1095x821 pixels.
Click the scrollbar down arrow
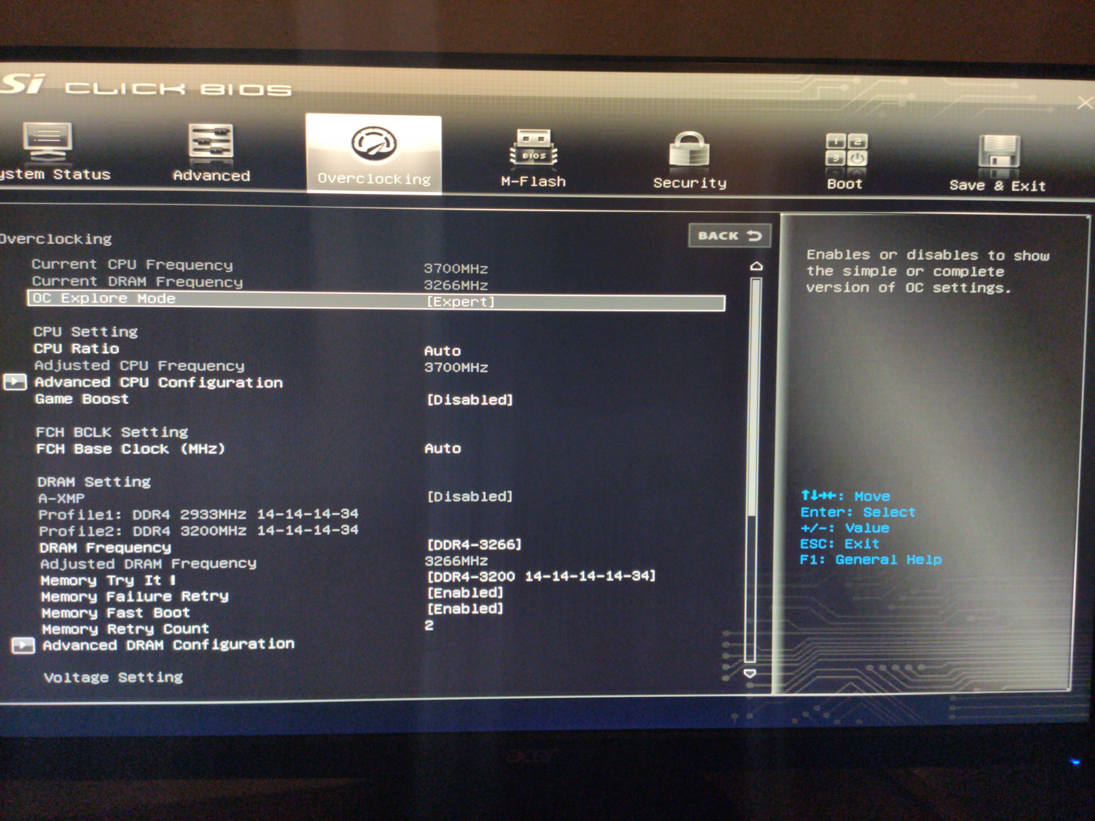(x=750, y=674)
